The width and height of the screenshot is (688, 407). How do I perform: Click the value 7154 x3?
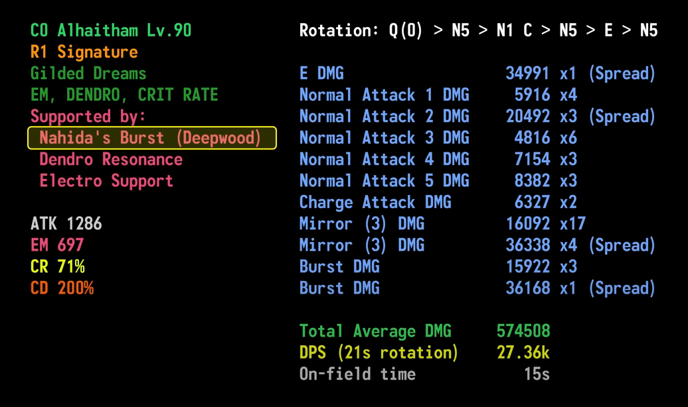545,160
